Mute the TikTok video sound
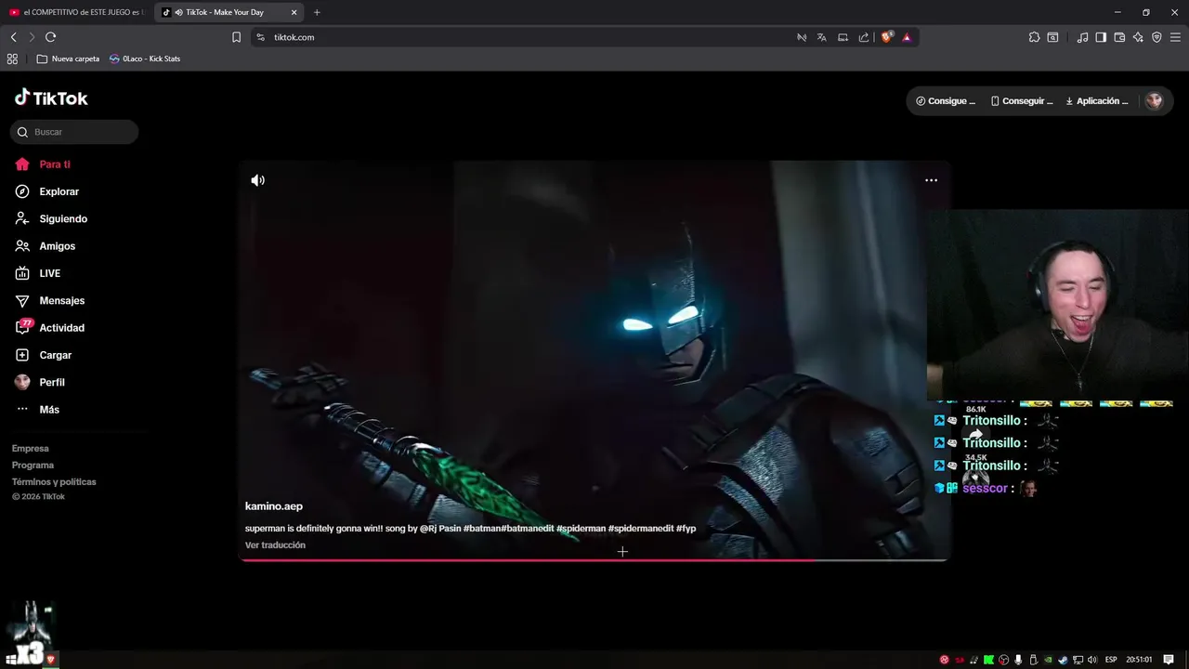The width and height of the screenshot is (1189, 669). point(258,180)
